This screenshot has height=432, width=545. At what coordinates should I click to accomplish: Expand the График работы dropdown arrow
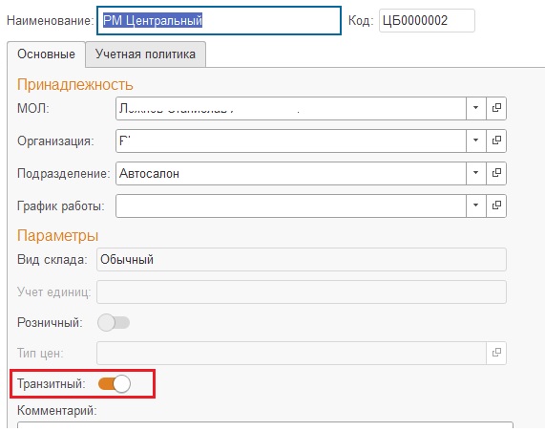click(x=476, y=205)
